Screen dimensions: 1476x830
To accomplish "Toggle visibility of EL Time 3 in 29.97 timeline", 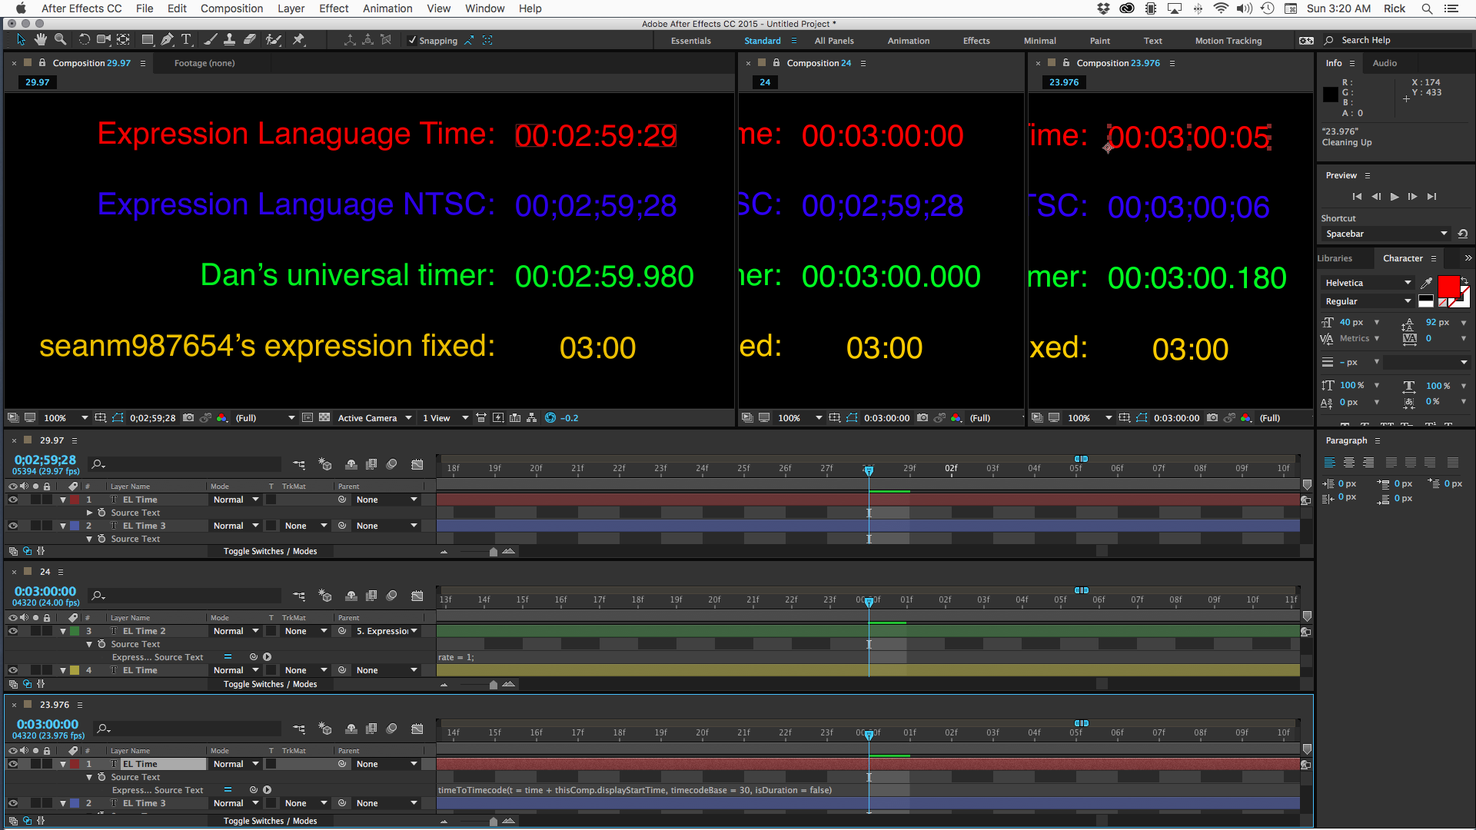I will (x=13, y=526).
